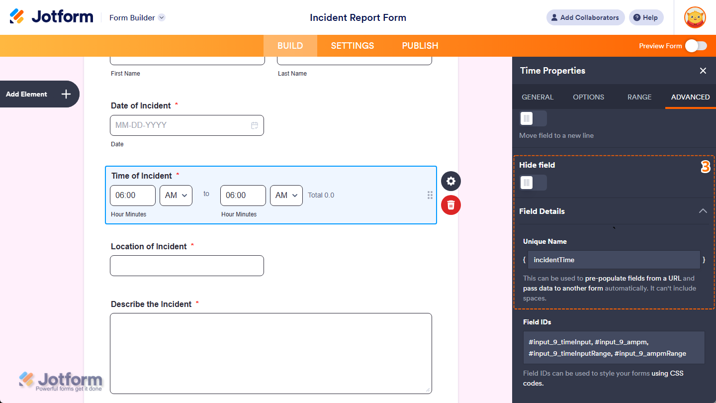Click the Total 0.0 text
Image resolution: width=716 pixels, height=403 pixels.
(321, 196)
